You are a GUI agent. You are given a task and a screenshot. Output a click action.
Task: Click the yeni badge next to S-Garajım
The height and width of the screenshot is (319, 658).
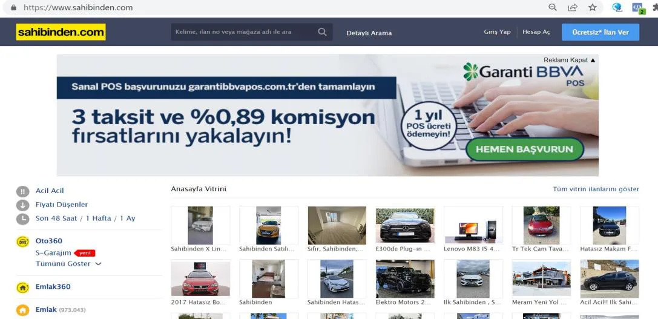[85, 253]
